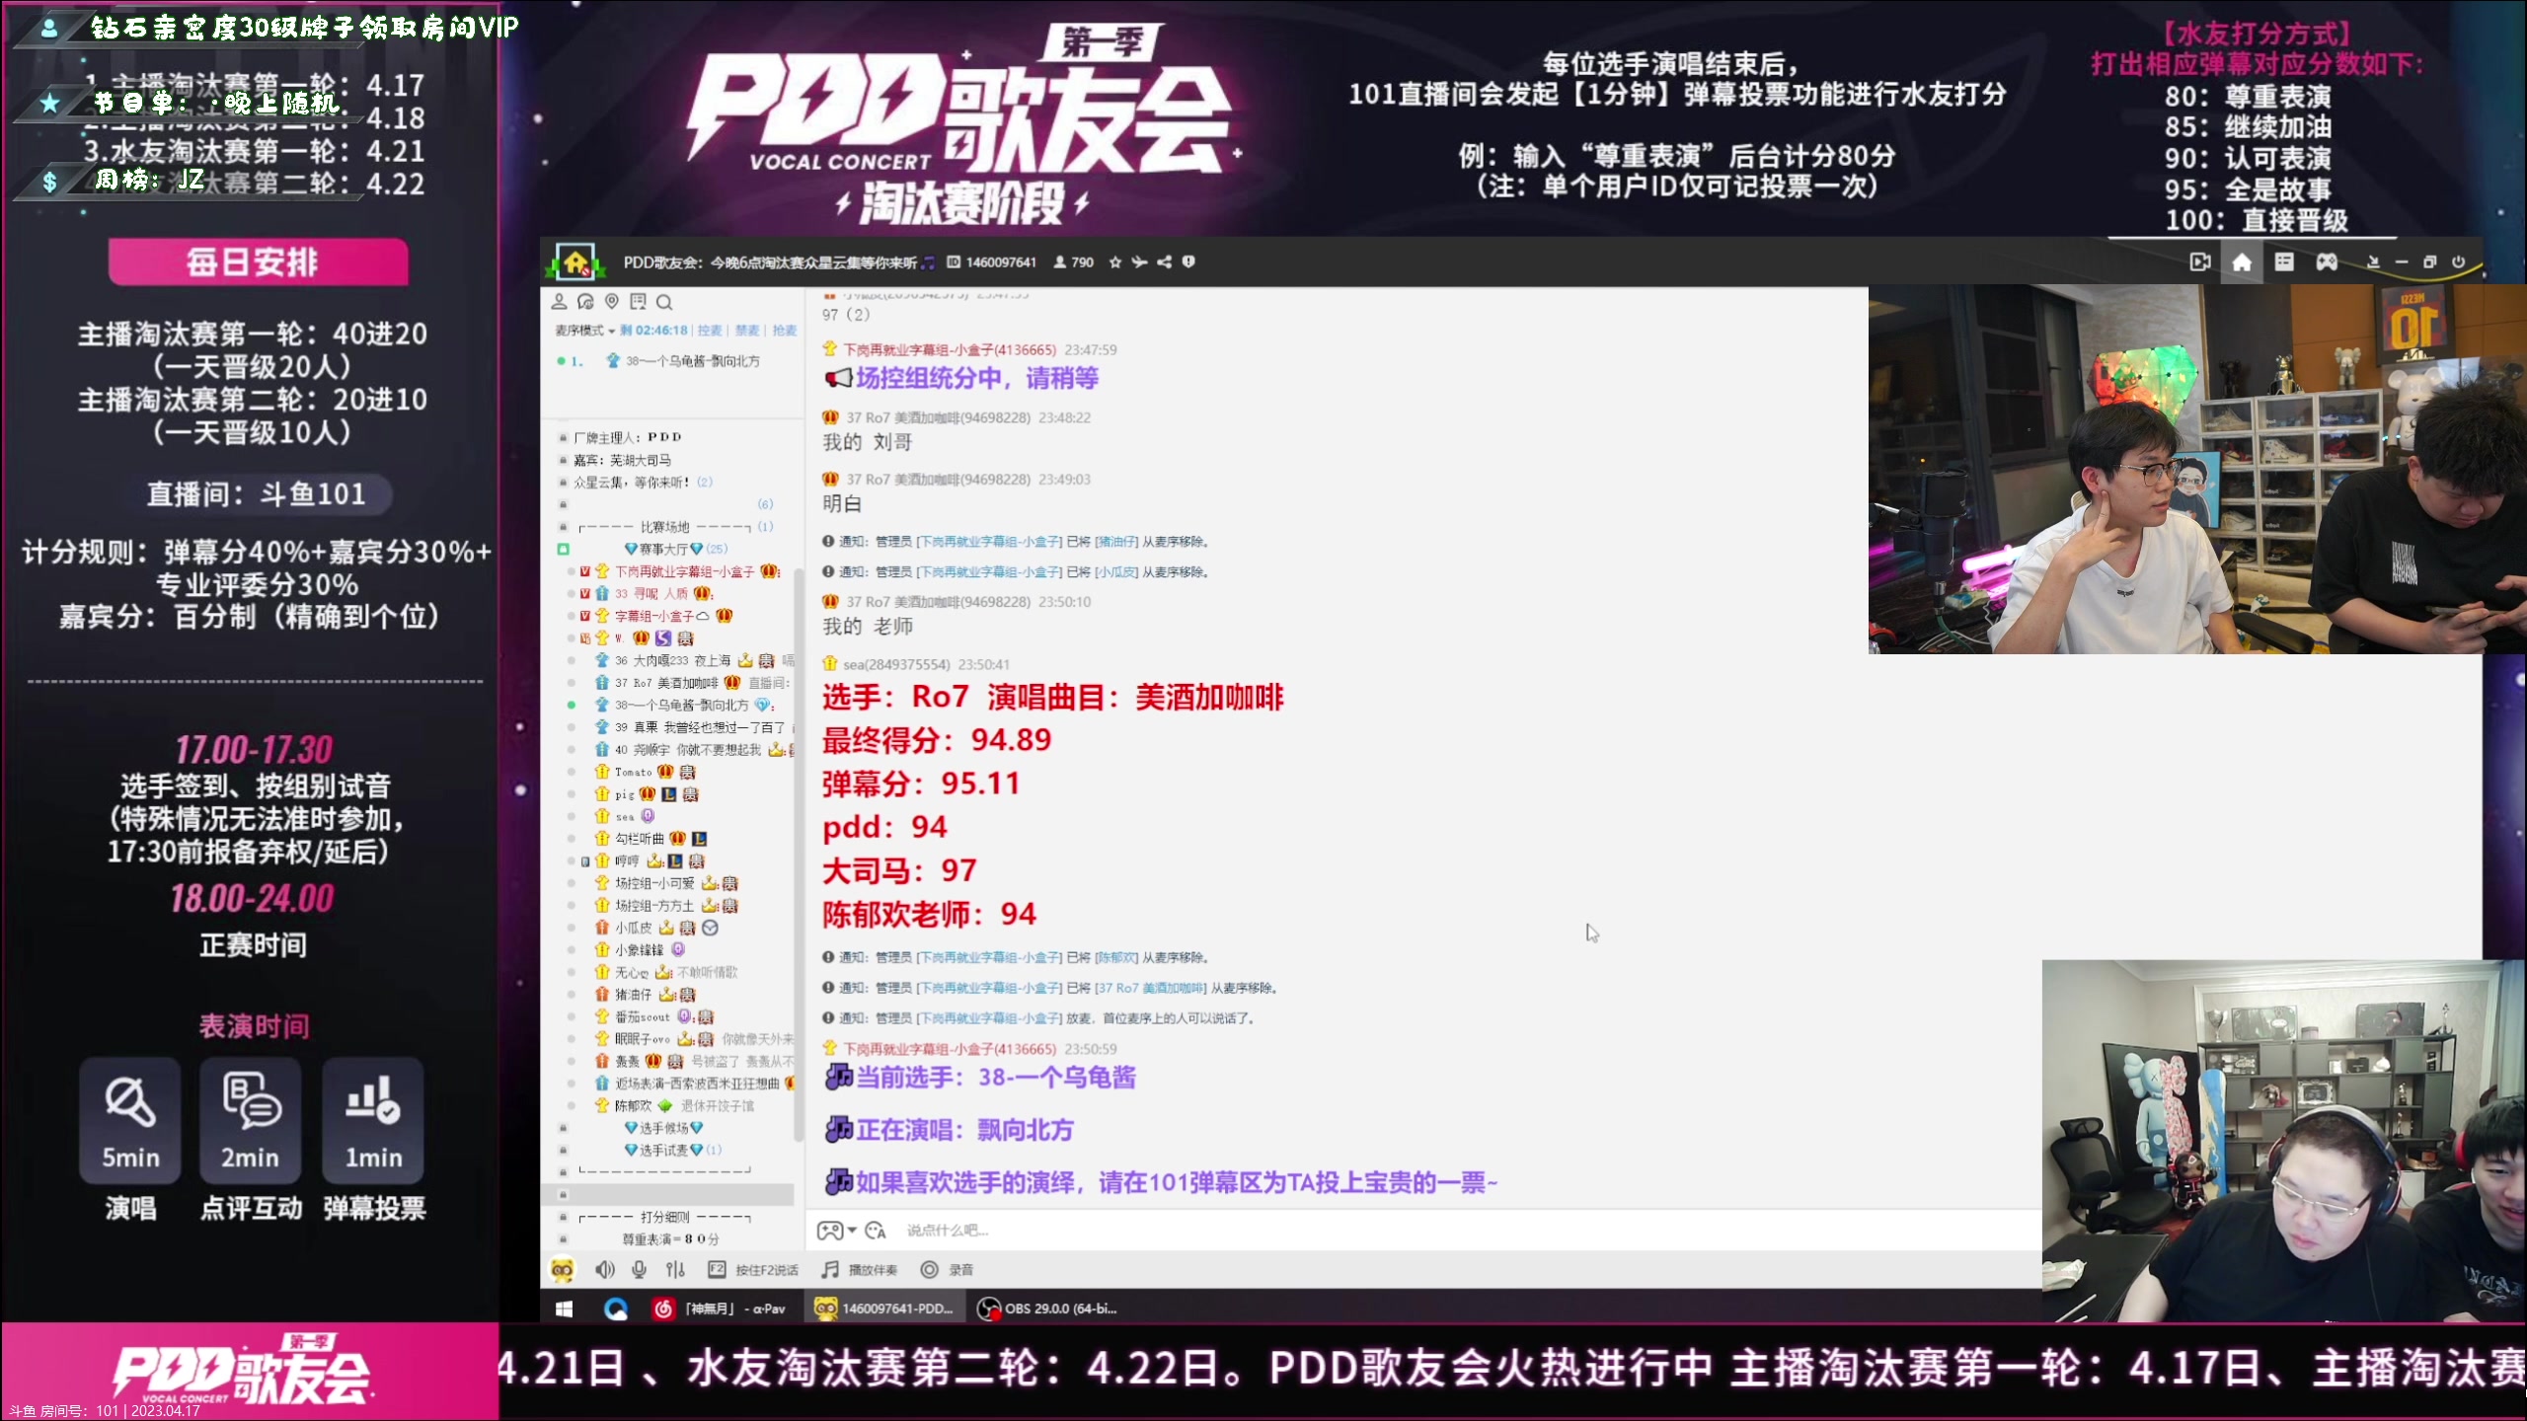
Task: Click the 播放伴奏 music note icon
Action: point(830,1270)
